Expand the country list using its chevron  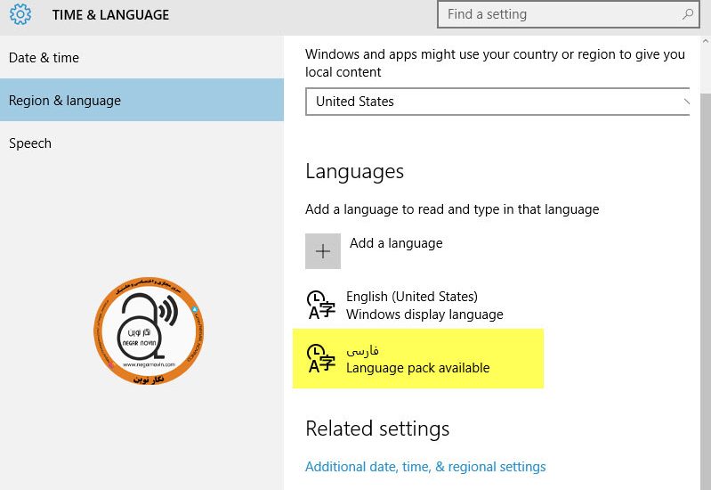click(x=686, y=102)
